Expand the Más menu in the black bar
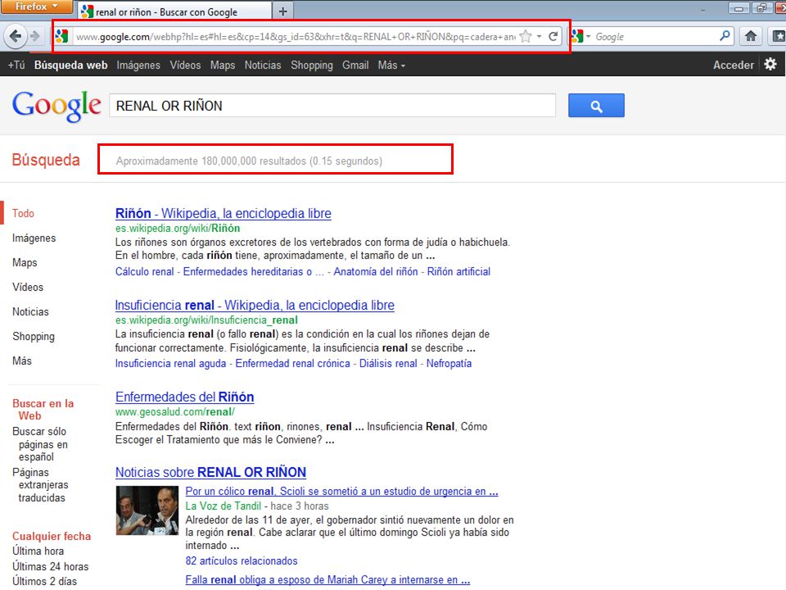Viewport: 786px width, 590px height. 391,66
